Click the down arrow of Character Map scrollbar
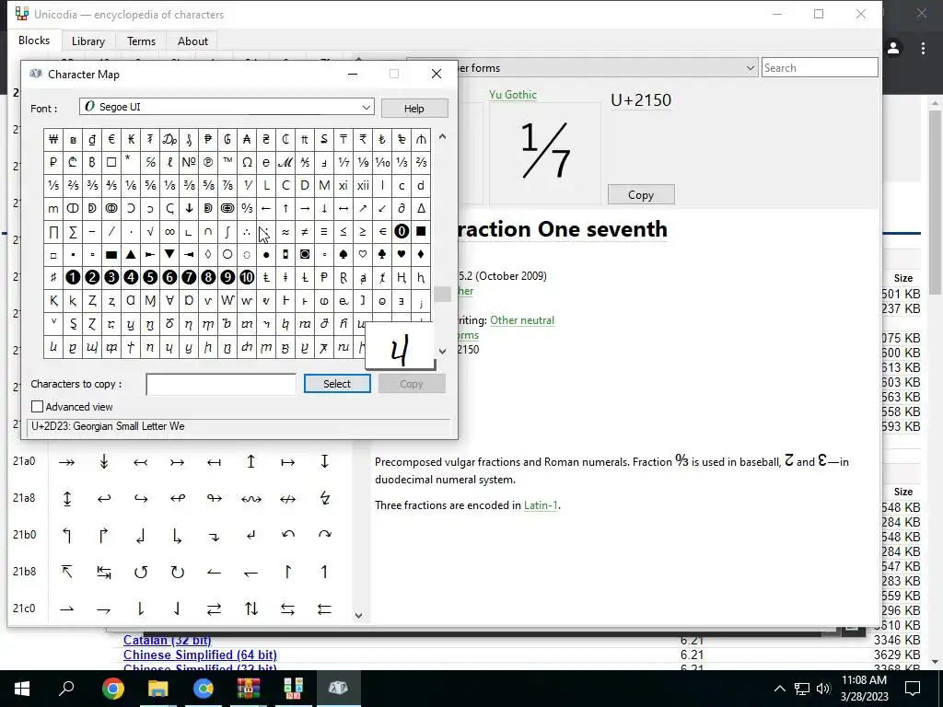The image size is (943, 707). coord(442,351)
